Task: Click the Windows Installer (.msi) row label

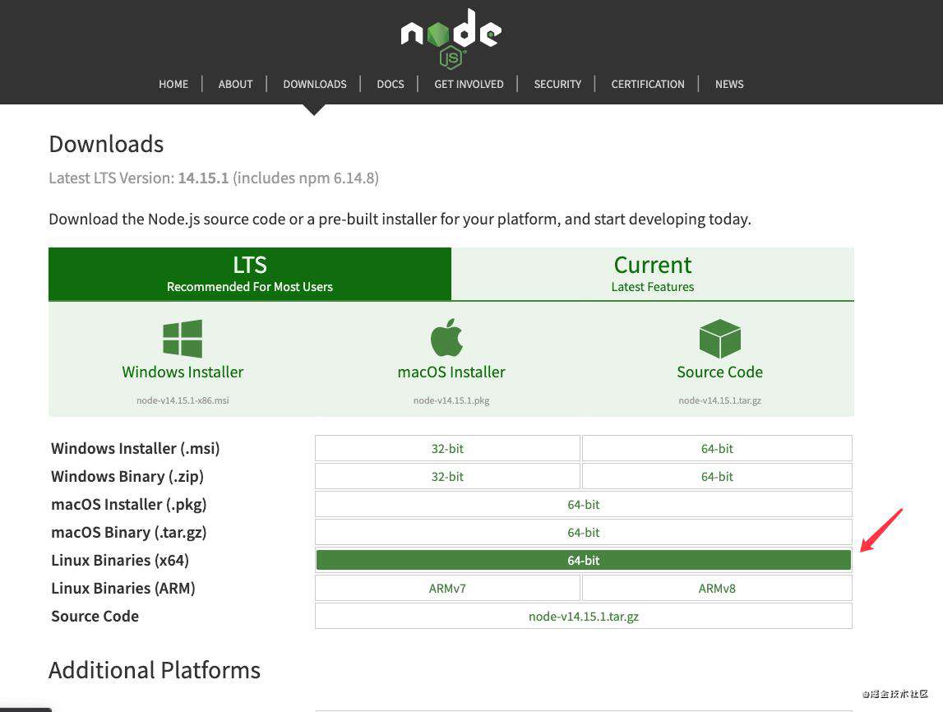Action: [x=136, y=449]
